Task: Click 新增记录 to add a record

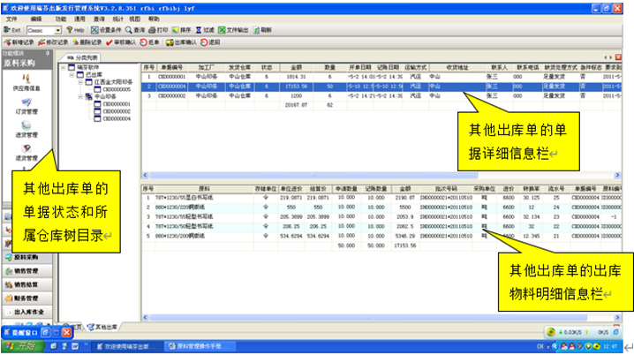Action: pos(22,42)
